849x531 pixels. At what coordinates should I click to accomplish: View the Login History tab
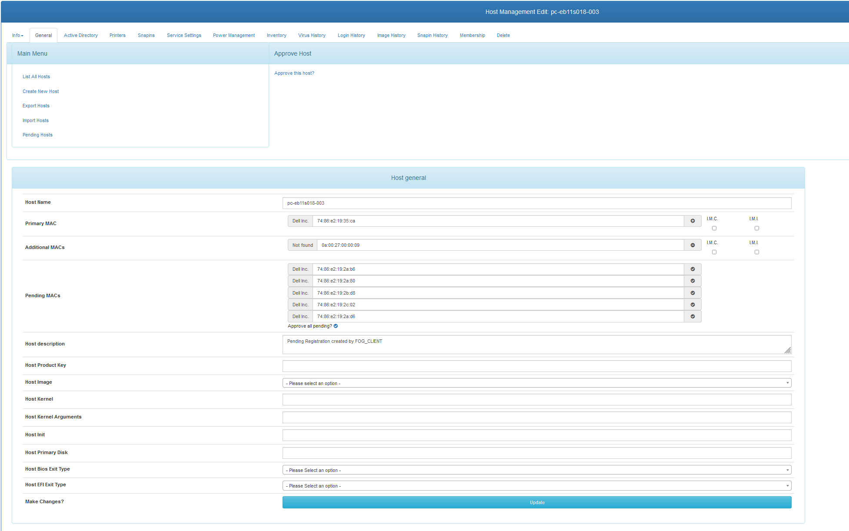(351, 36)
